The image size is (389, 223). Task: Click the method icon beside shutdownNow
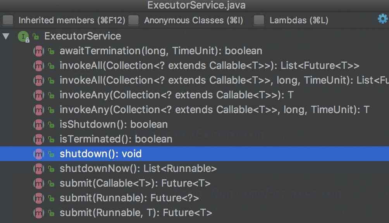38,169
